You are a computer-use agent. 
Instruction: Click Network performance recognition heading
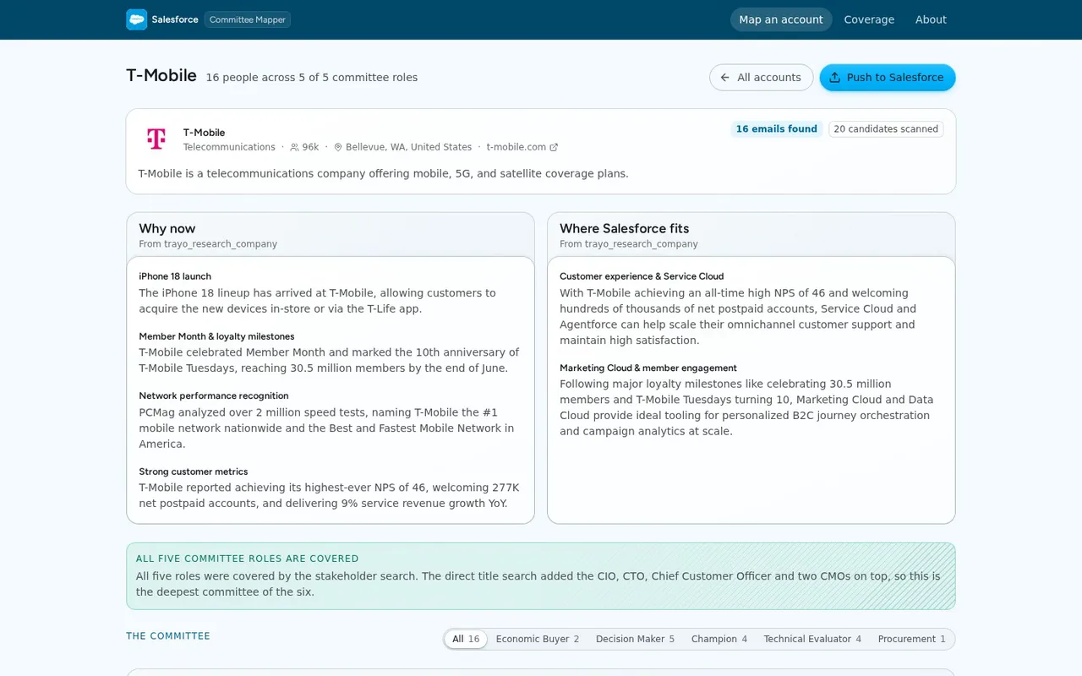214,395
